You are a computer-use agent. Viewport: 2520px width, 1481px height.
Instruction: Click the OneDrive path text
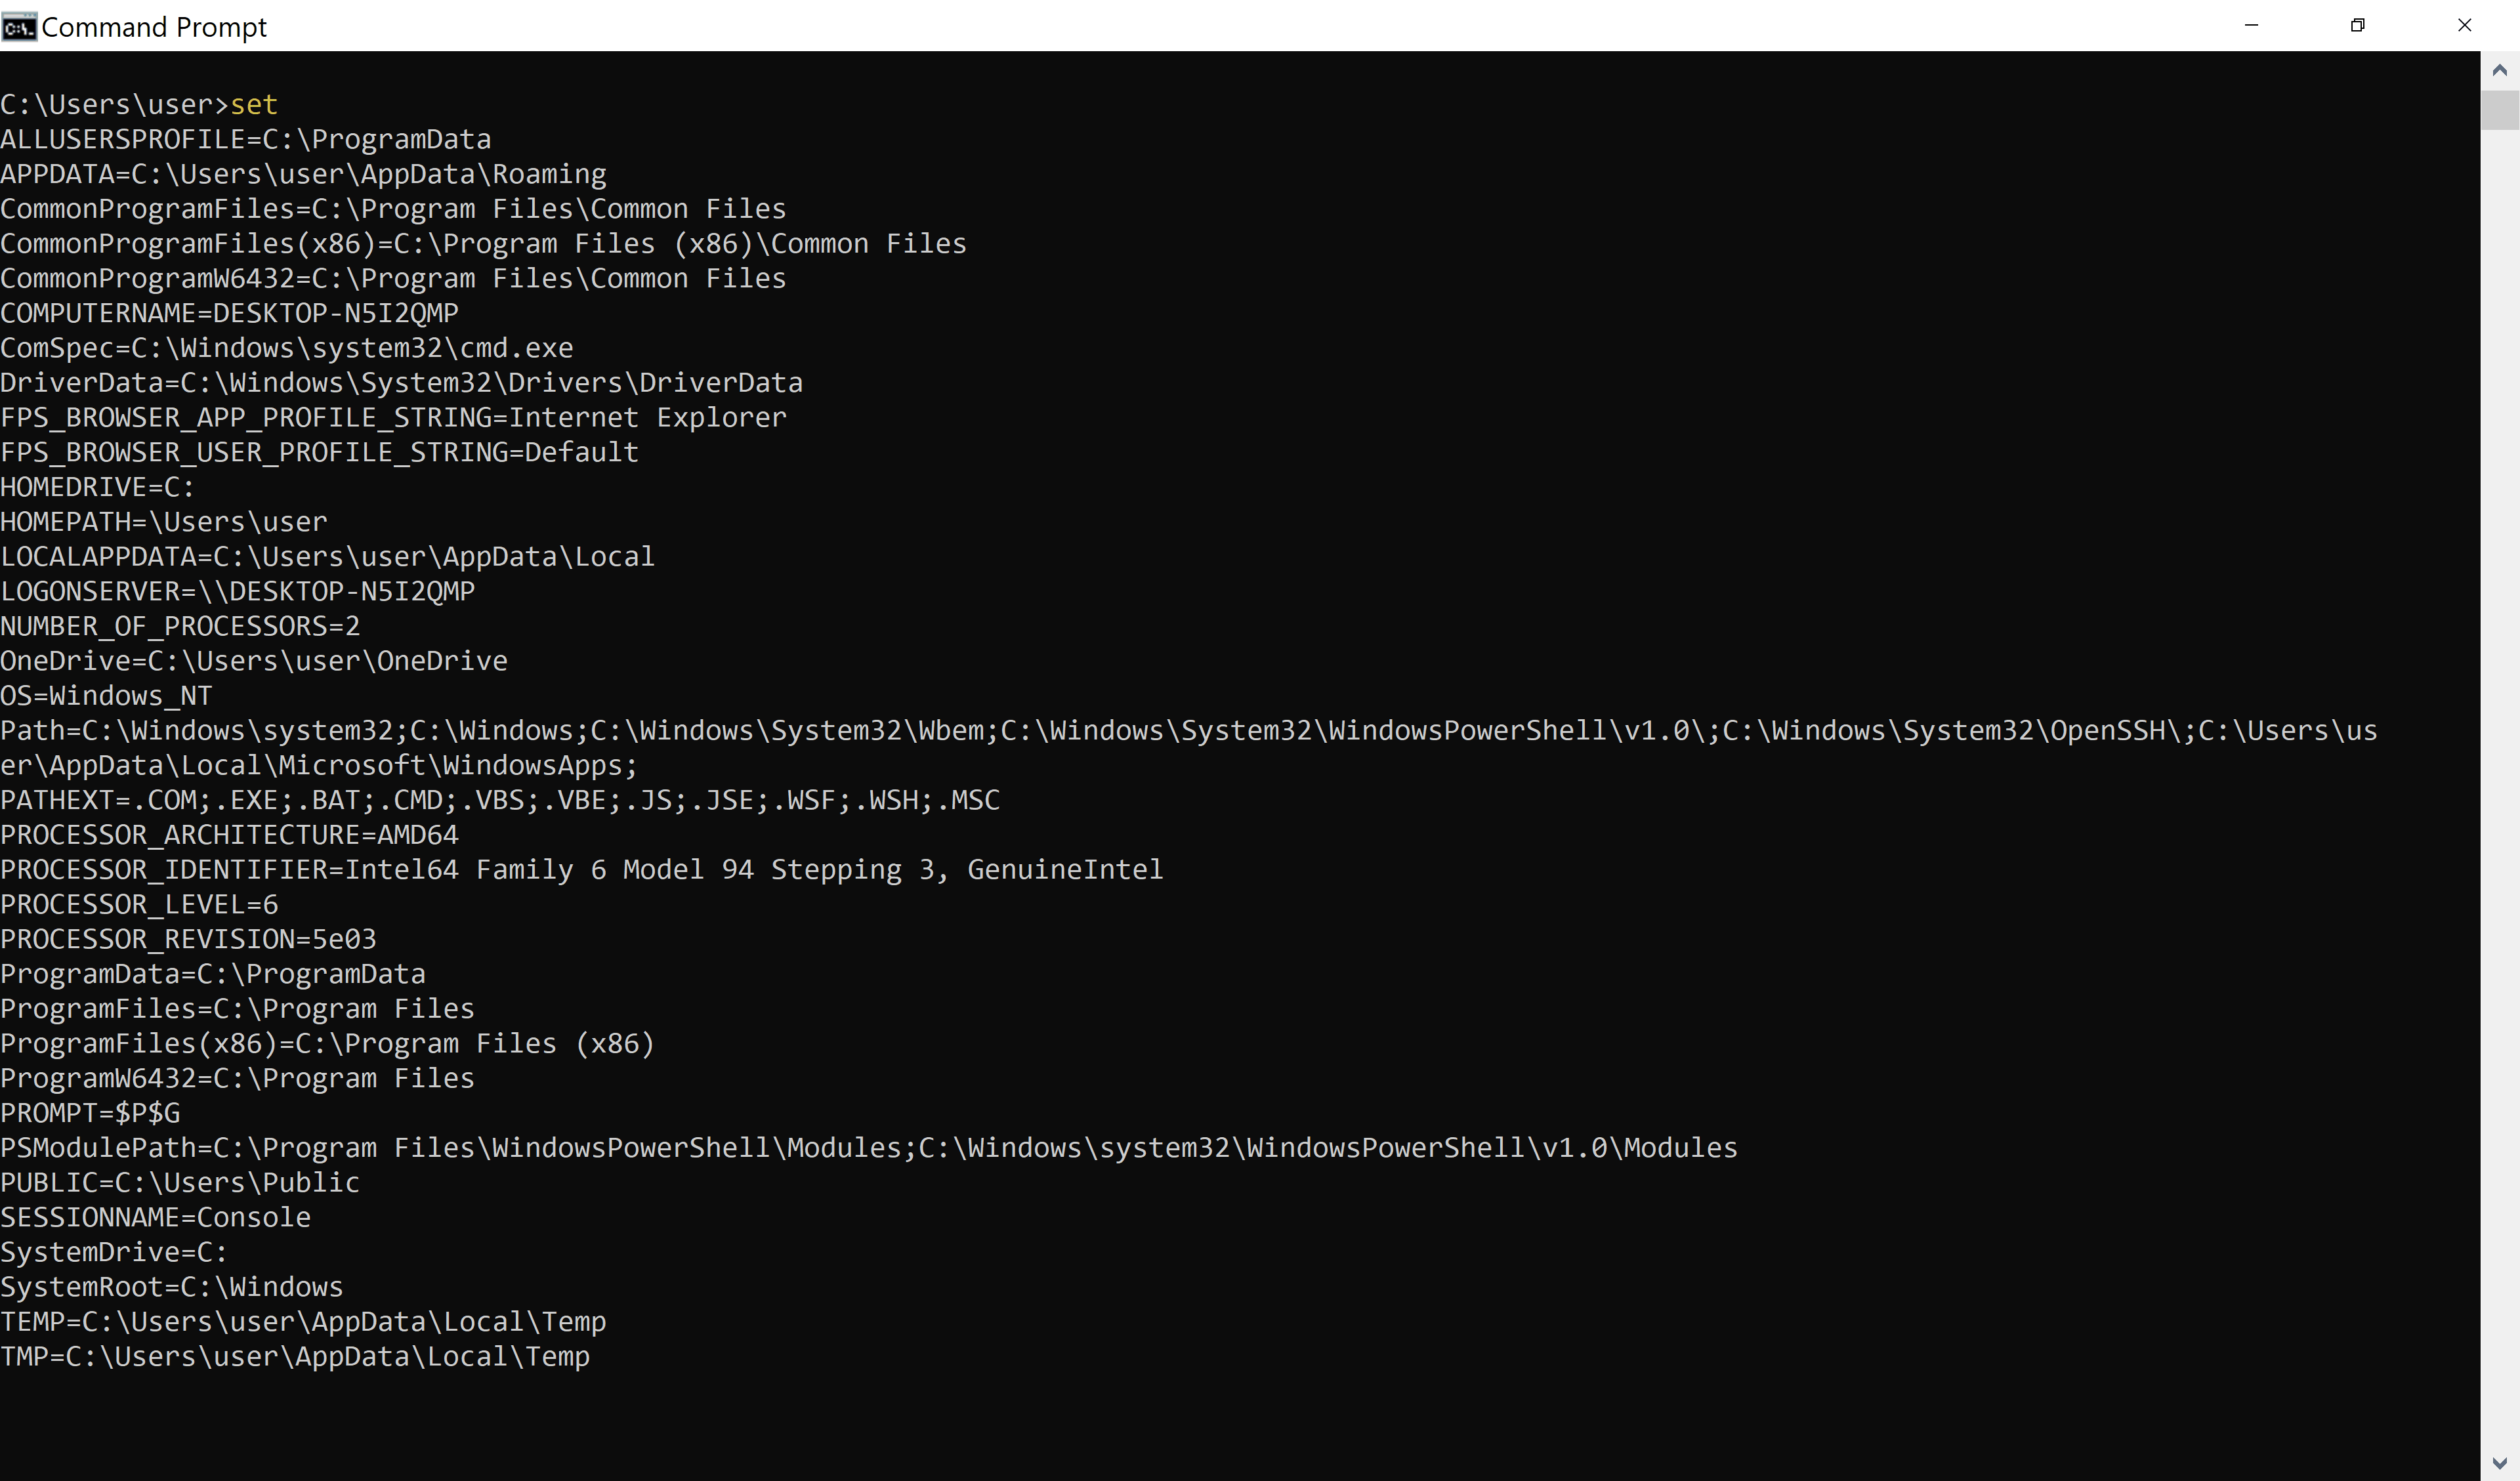pos(253,660)
